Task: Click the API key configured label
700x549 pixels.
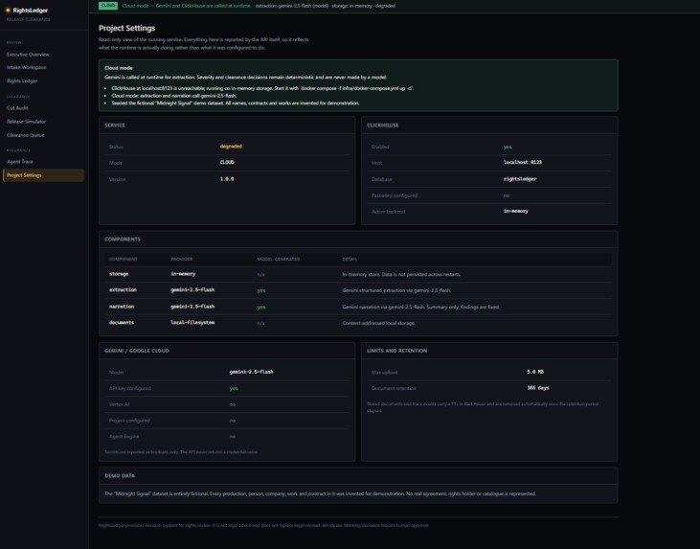Action: pos(130,389)
